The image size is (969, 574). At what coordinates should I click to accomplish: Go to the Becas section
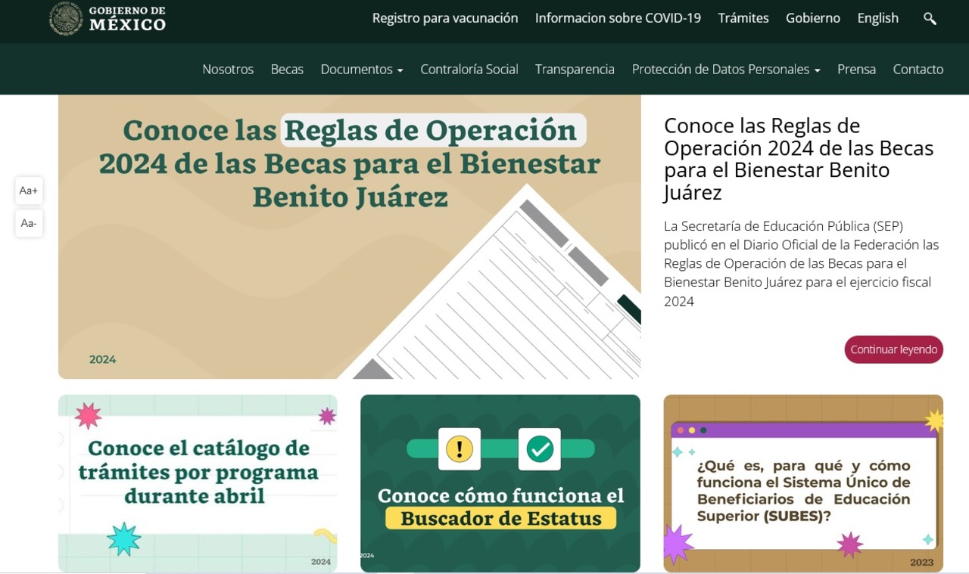(287, 70)
